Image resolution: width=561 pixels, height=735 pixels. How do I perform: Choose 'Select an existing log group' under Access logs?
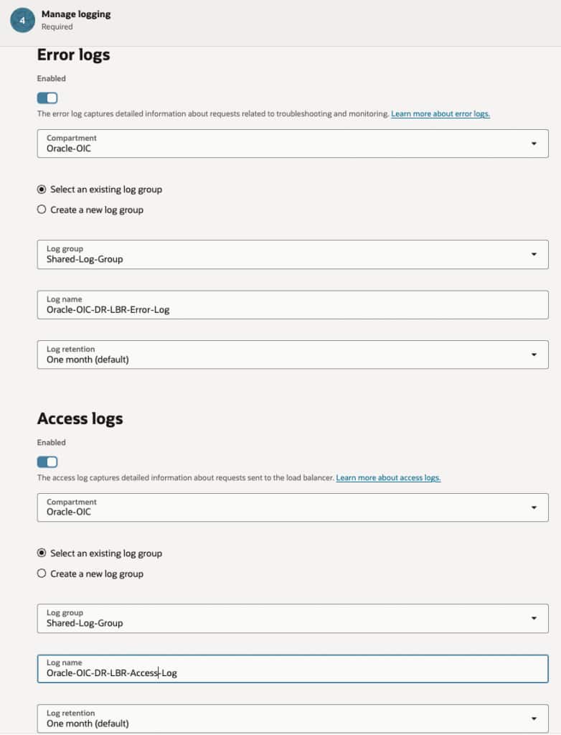(x=42, y=553)
